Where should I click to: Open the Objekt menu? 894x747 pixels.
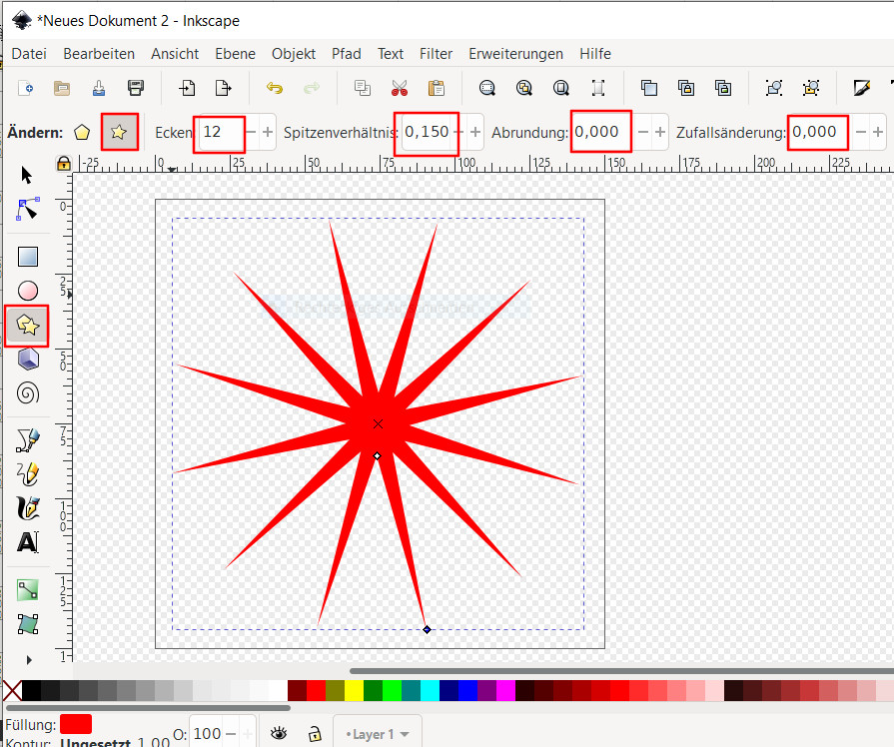pos(293,54)
